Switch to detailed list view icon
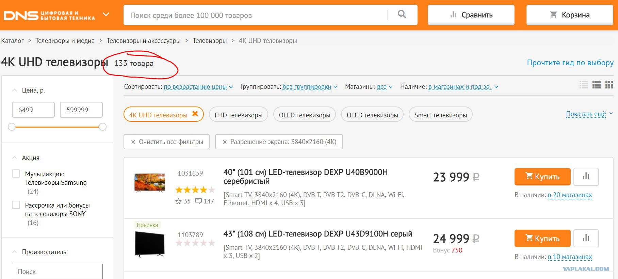 597,85
